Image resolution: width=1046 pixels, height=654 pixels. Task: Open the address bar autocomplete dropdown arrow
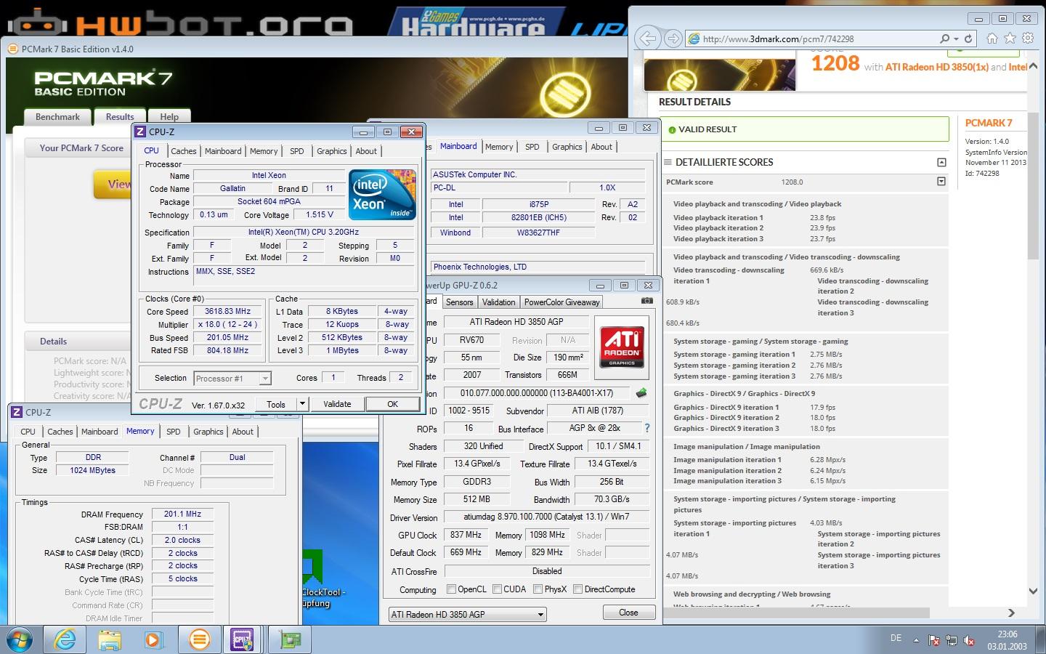click(x=956, y=39)
